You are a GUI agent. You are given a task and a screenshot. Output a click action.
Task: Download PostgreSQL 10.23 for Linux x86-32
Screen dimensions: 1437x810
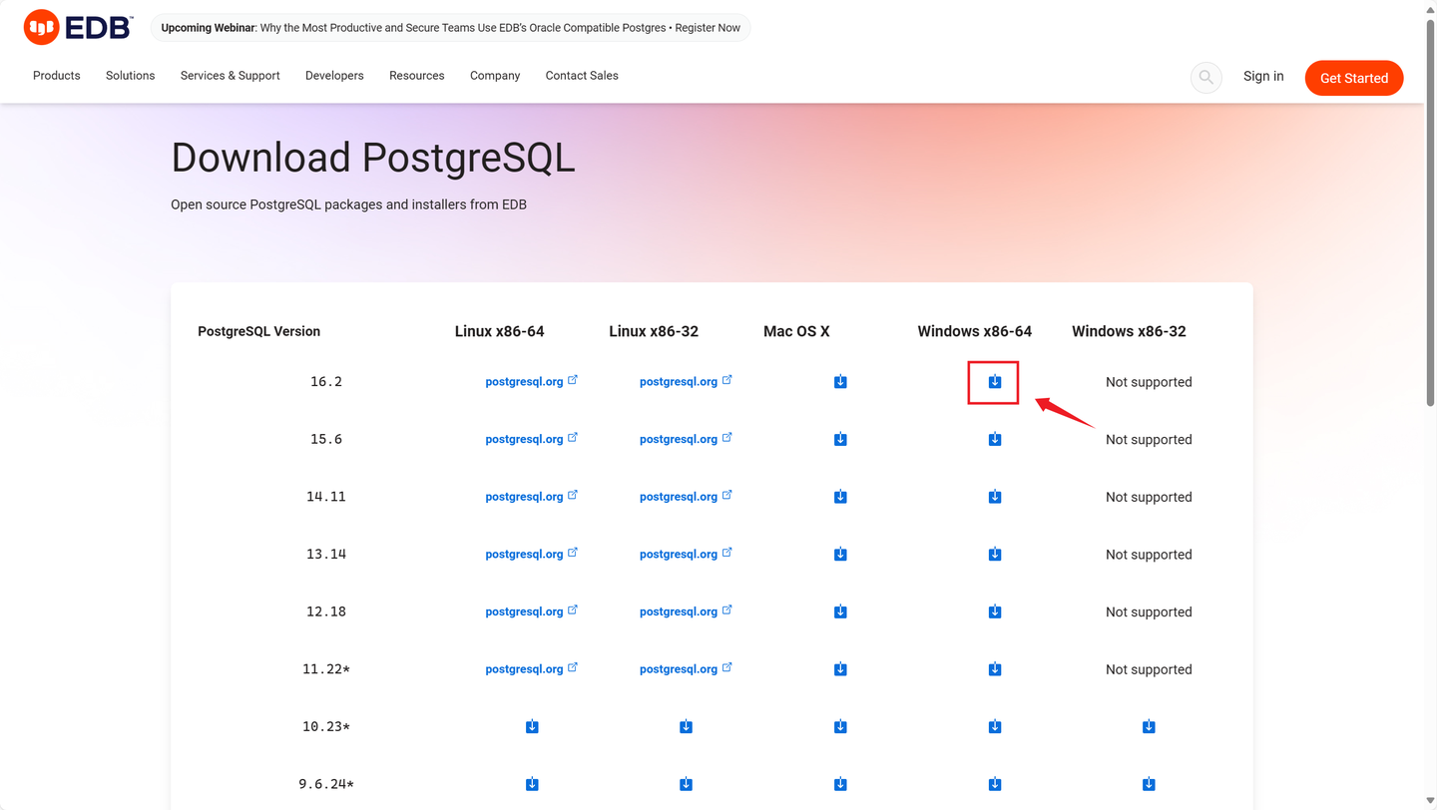pos(686,727)
